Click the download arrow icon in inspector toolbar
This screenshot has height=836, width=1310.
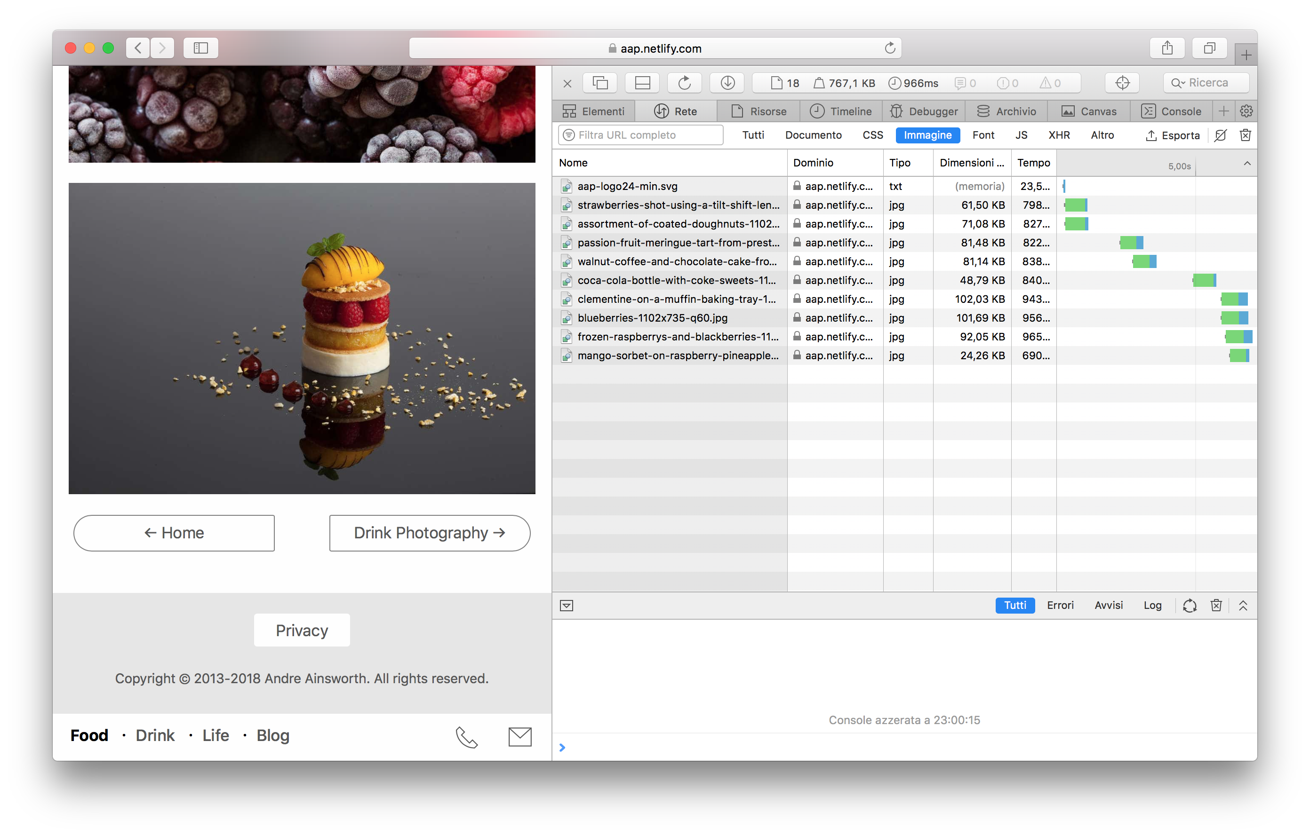pos(727,83)
